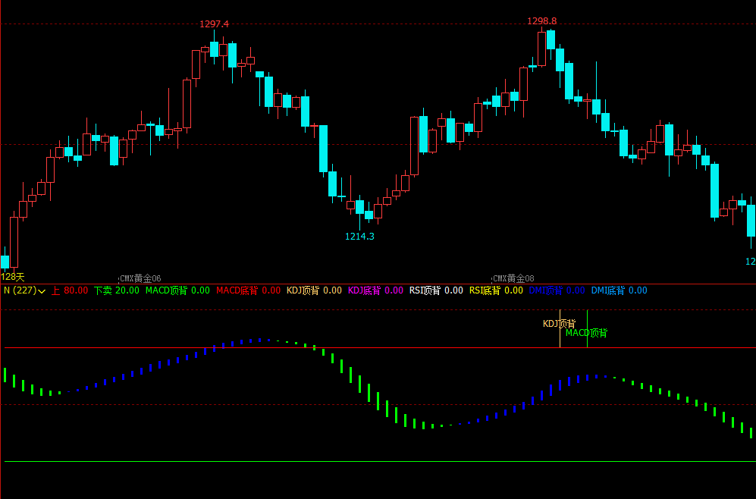Select the yellow RSI底背 0.00 label
Viewport: 756px width, 499px height.
[x=496, y=290]
